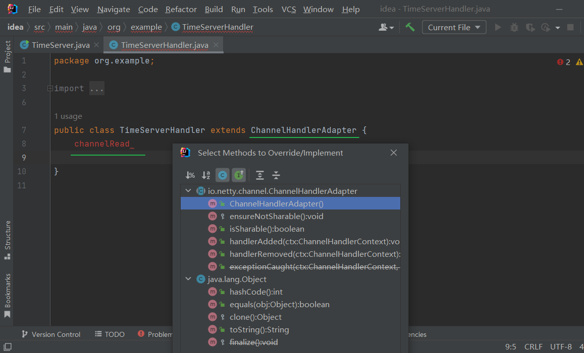Select handlerRemoved method entry
Screen dimensions: 584x353
[x=291, y=254]
